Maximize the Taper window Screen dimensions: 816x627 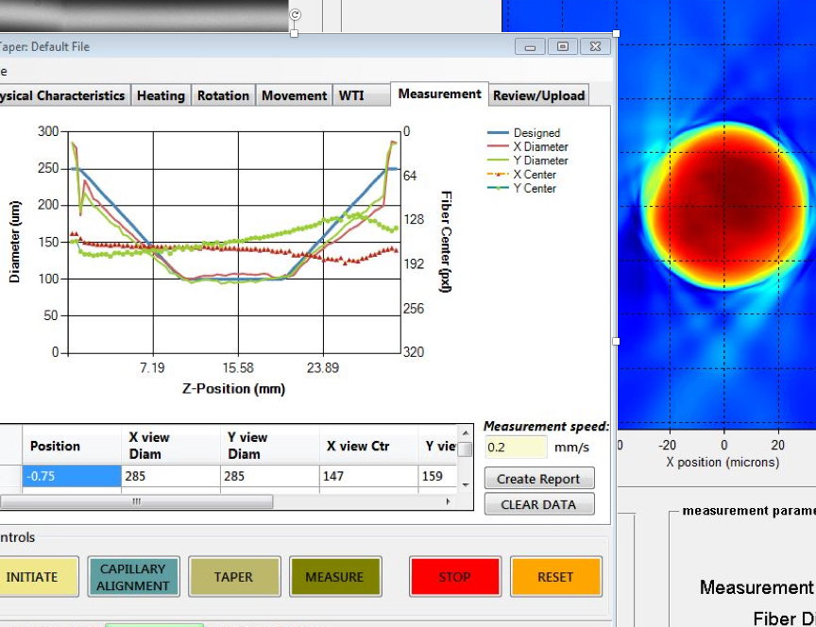562,46
